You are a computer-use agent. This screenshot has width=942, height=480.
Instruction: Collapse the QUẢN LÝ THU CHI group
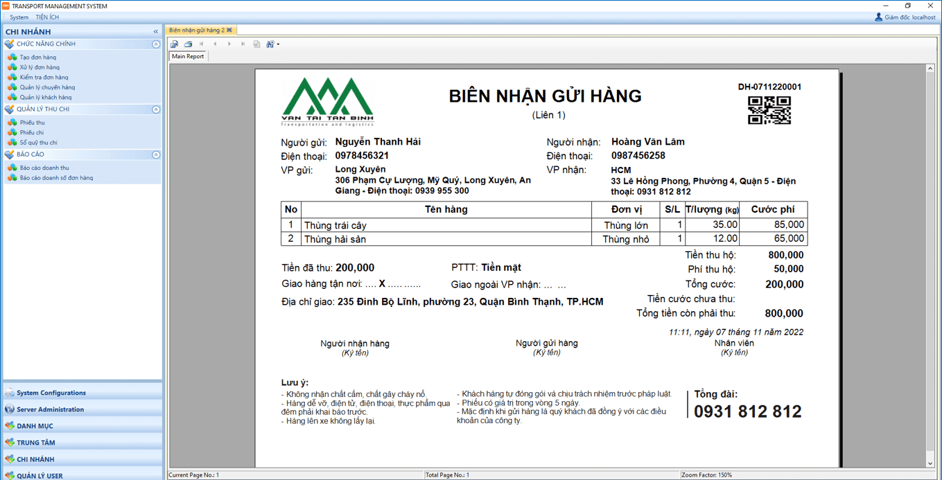click(x=156, y=109)
